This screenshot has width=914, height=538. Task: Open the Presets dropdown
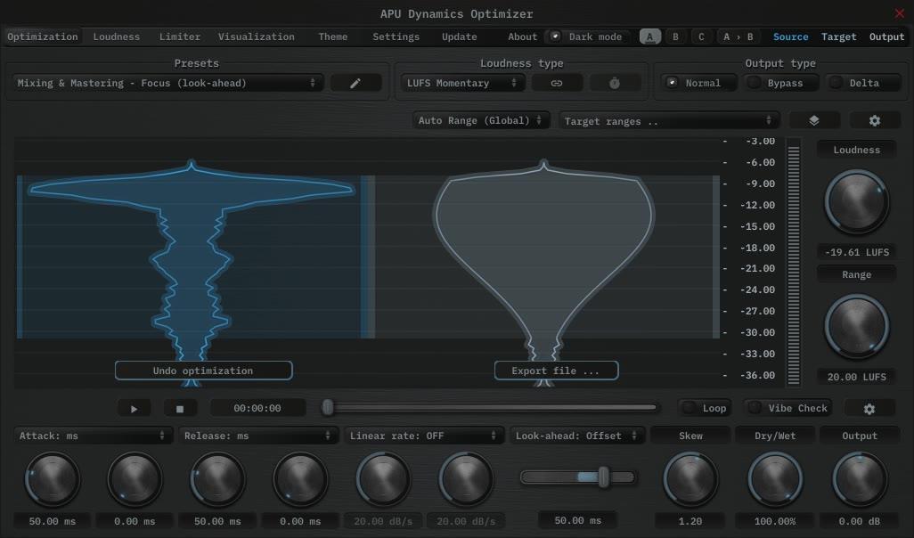coord(167,84)
